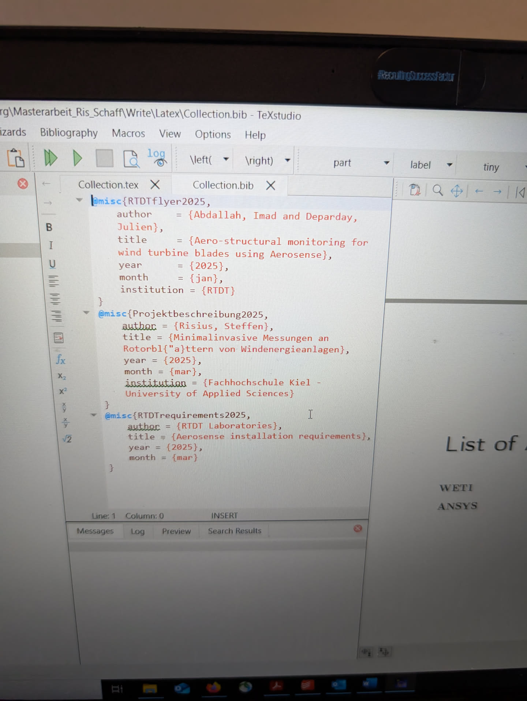Apply Bold formatting from side toolbar

49,227
